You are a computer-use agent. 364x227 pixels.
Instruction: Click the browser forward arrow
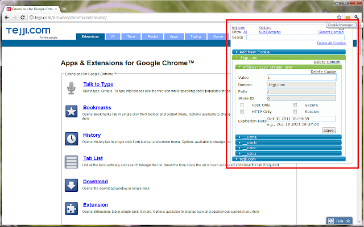coord(15,18)
